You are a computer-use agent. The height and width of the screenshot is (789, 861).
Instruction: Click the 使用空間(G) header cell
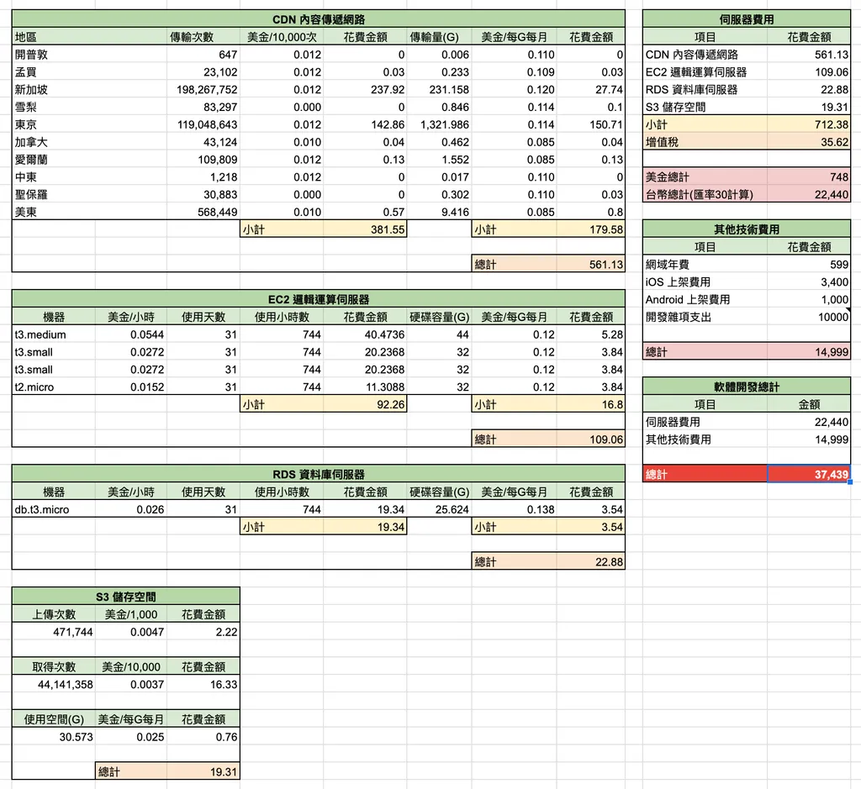pyautogui.click(x=53, y=719)
